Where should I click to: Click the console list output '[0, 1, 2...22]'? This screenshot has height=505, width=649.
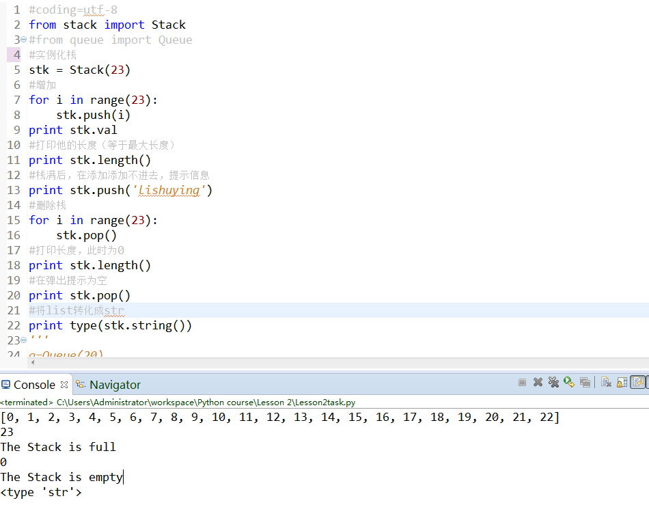point(280,418)
